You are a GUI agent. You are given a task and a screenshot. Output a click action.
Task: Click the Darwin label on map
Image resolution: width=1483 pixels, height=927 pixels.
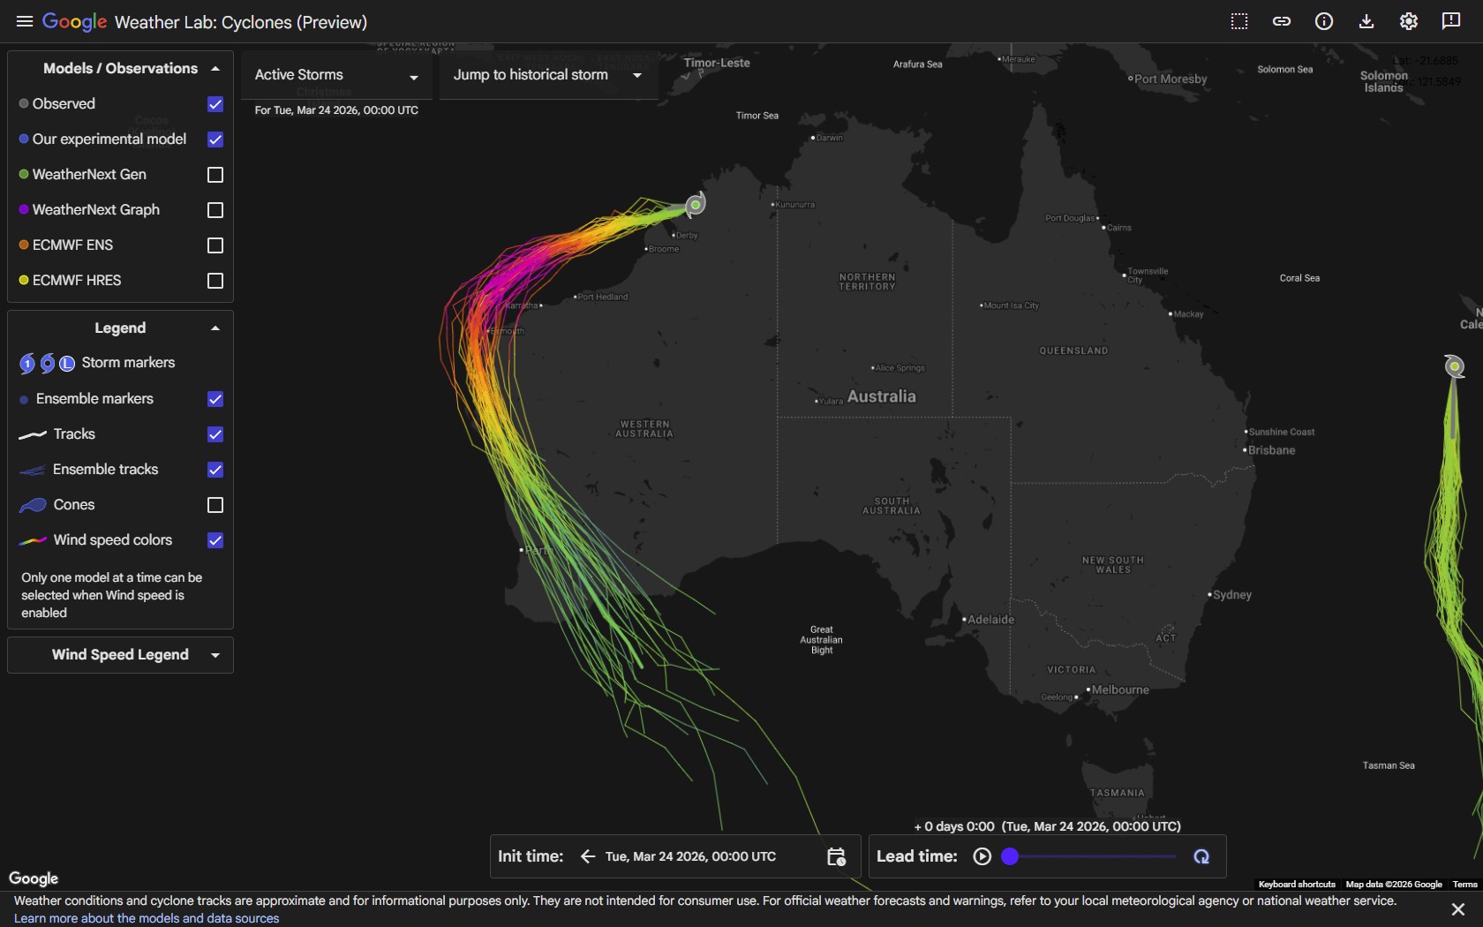tap(830, 138)
